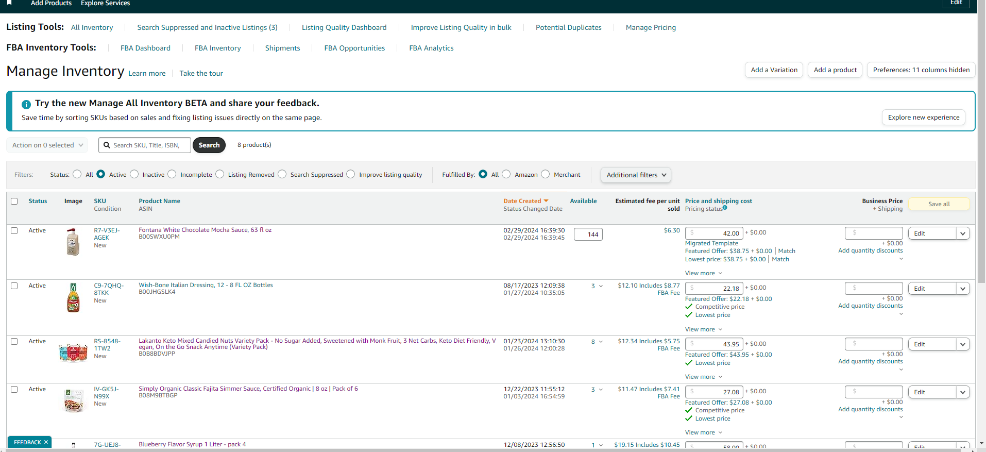Click the Save all button

pyautogui.click(x=939, y=204)
